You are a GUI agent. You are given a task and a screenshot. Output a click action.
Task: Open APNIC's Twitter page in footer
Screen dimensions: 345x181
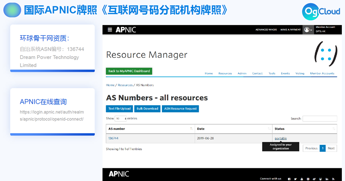295,179
